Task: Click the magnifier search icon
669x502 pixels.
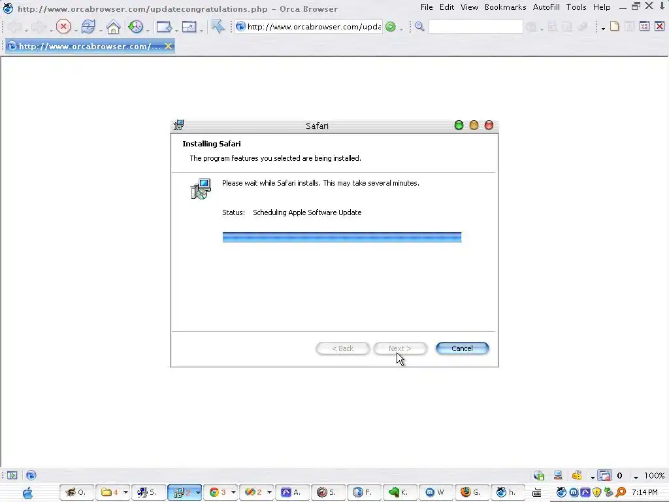Action: pyautogui.click(x=420, y=26)
